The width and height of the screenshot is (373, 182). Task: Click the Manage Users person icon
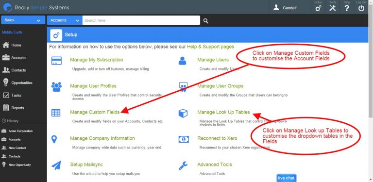point(183,61)
